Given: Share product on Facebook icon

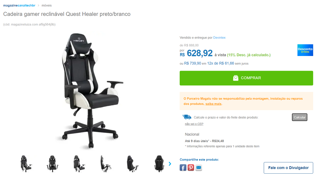Looking at the screenshot, I should tap(183, 168).
